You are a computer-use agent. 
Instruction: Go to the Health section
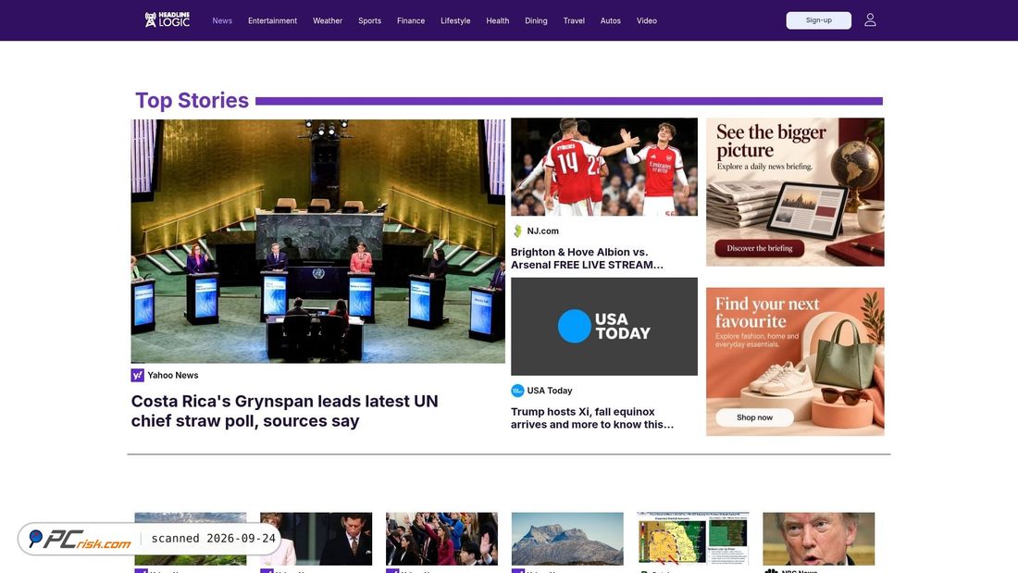point(497,20)
